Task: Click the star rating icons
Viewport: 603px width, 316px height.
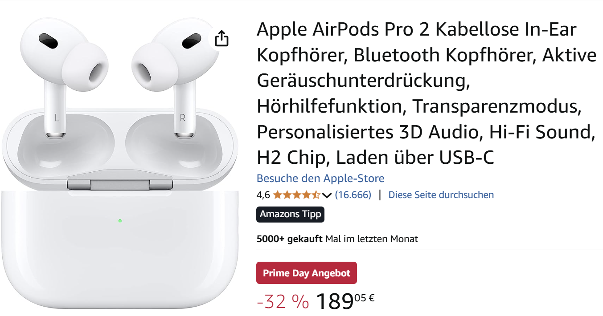Action: [x=296, y=195]
